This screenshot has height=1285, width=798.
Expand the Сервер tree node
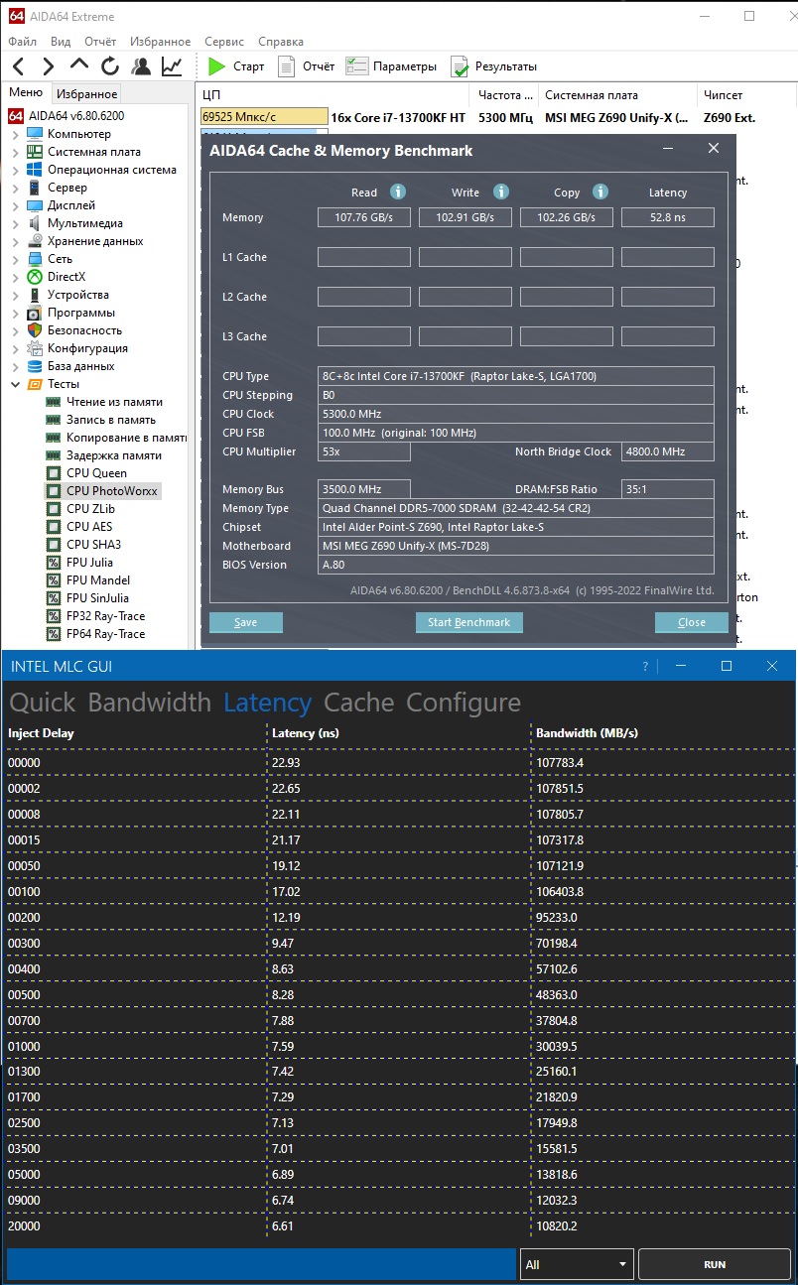click(15, 188)
